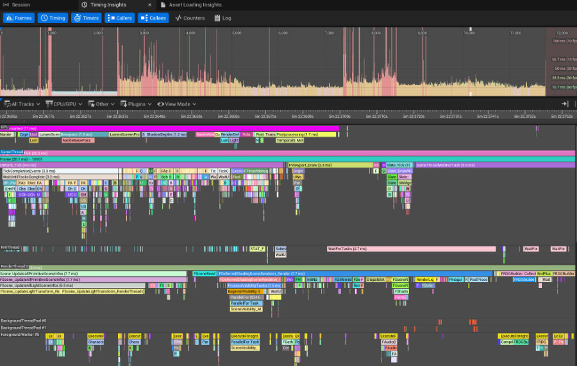Select the BackgroundThreadPool #0 track
This screenshot has height=366, width=577.
coord(24,321)
